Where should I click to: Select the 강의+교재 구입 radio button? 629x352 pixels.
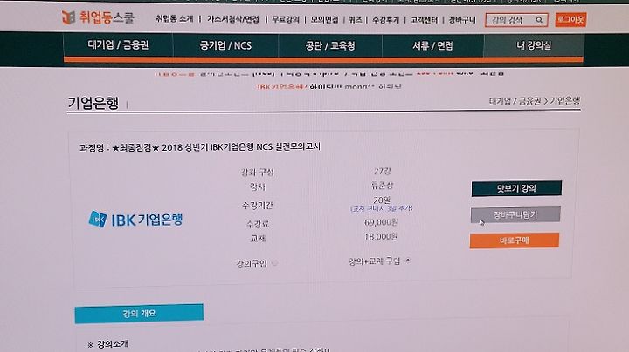click(408, 261)
